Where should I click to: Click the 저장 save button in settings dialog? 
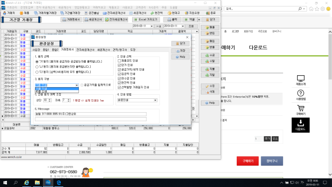click(x=180, y=51)
